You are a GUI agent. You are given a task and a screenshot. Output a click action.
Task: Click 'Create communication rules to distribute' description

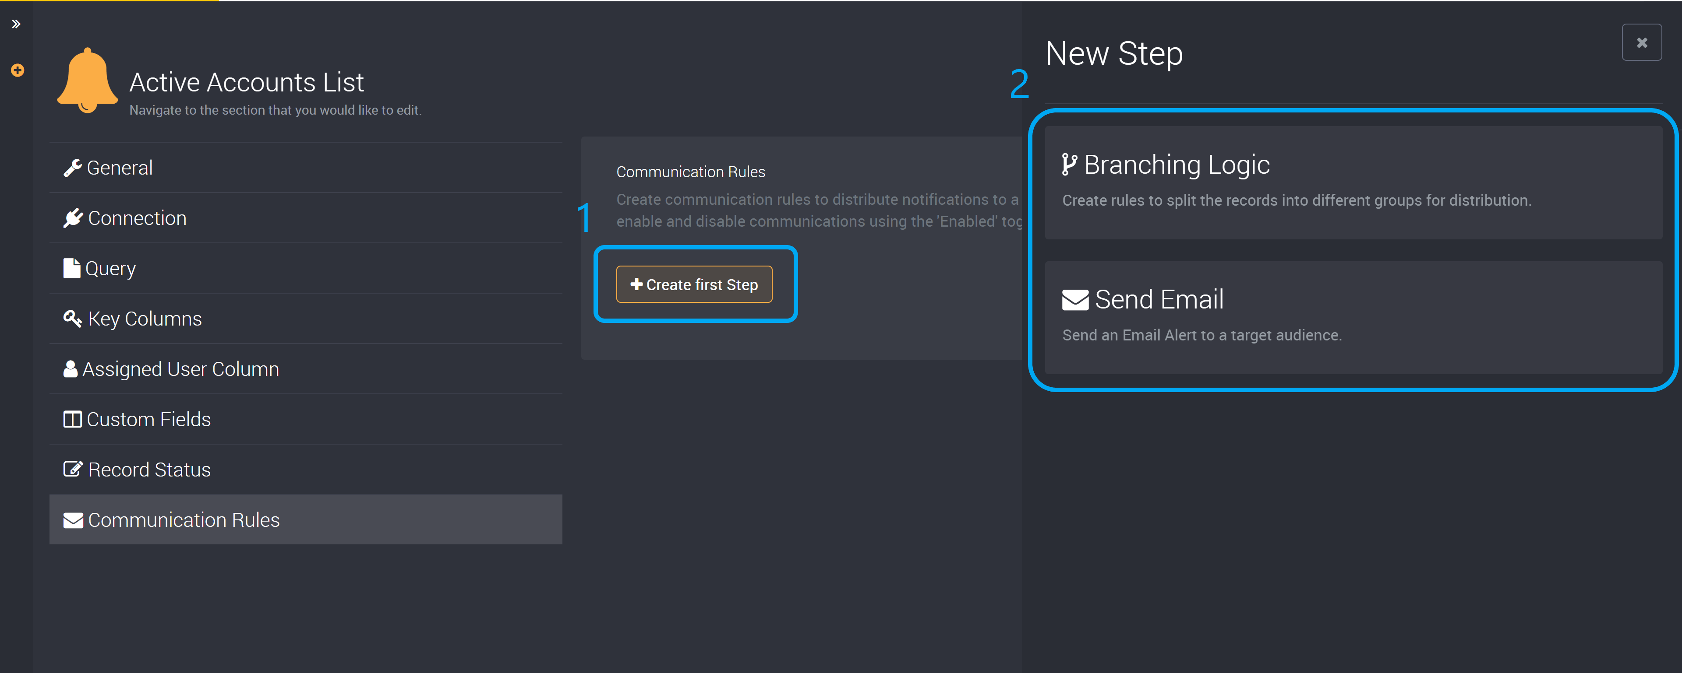click(819, 210)
